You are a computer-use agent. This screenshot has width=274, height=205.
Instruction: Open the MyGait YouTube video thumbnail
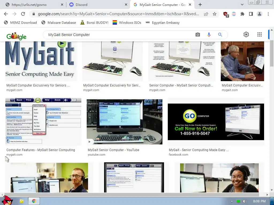(124, 122)
